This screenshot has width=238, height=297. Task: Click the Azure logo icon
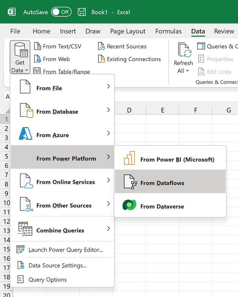(26, 134)
